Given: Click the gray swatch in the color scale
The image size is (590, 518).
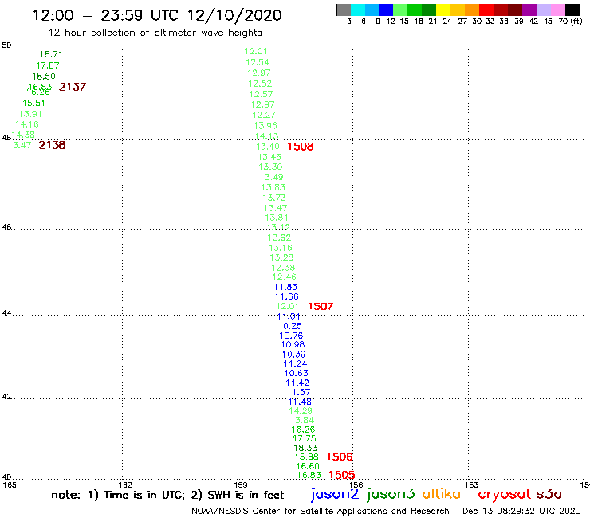Looking at the screenshot, I should click(344, 10).
